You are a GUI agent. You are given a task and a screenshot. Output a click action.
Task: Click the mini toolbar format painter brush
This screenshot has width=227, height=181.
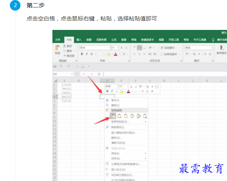point(152,91)
